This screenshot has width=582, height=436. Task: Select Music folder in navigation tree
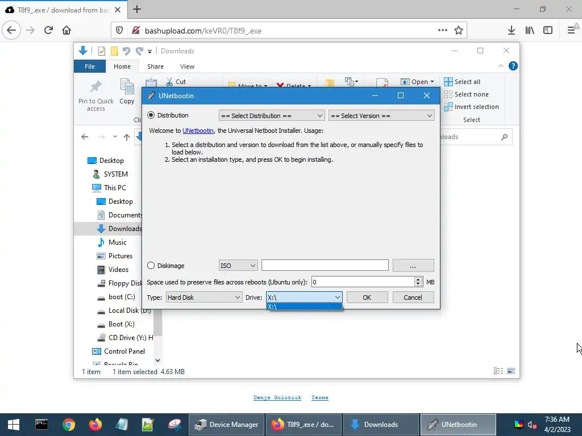112,242
